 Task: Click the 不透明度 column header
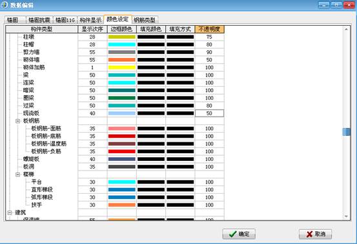coord(209,29)
